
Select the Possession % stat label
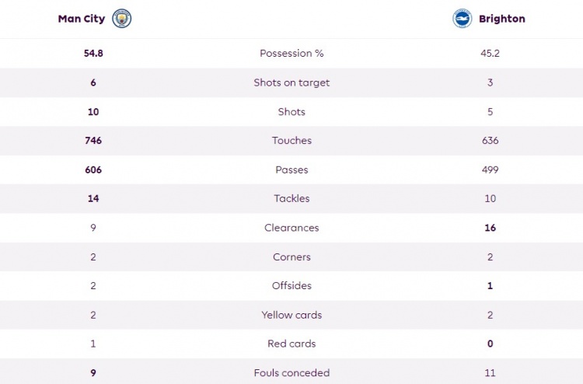(291, 53)
